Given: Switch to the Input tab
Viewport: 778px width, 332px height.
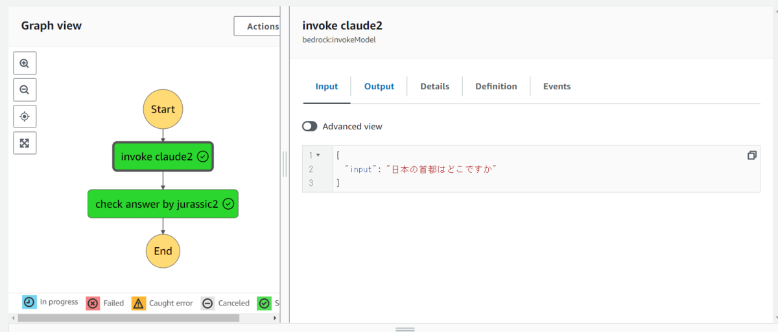Looking at the screenshot, I should pyautogui.click(x=327, y=87).
